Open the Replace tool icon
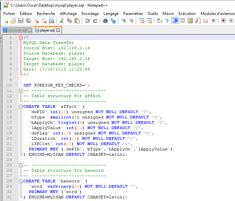 click(113, 21)
